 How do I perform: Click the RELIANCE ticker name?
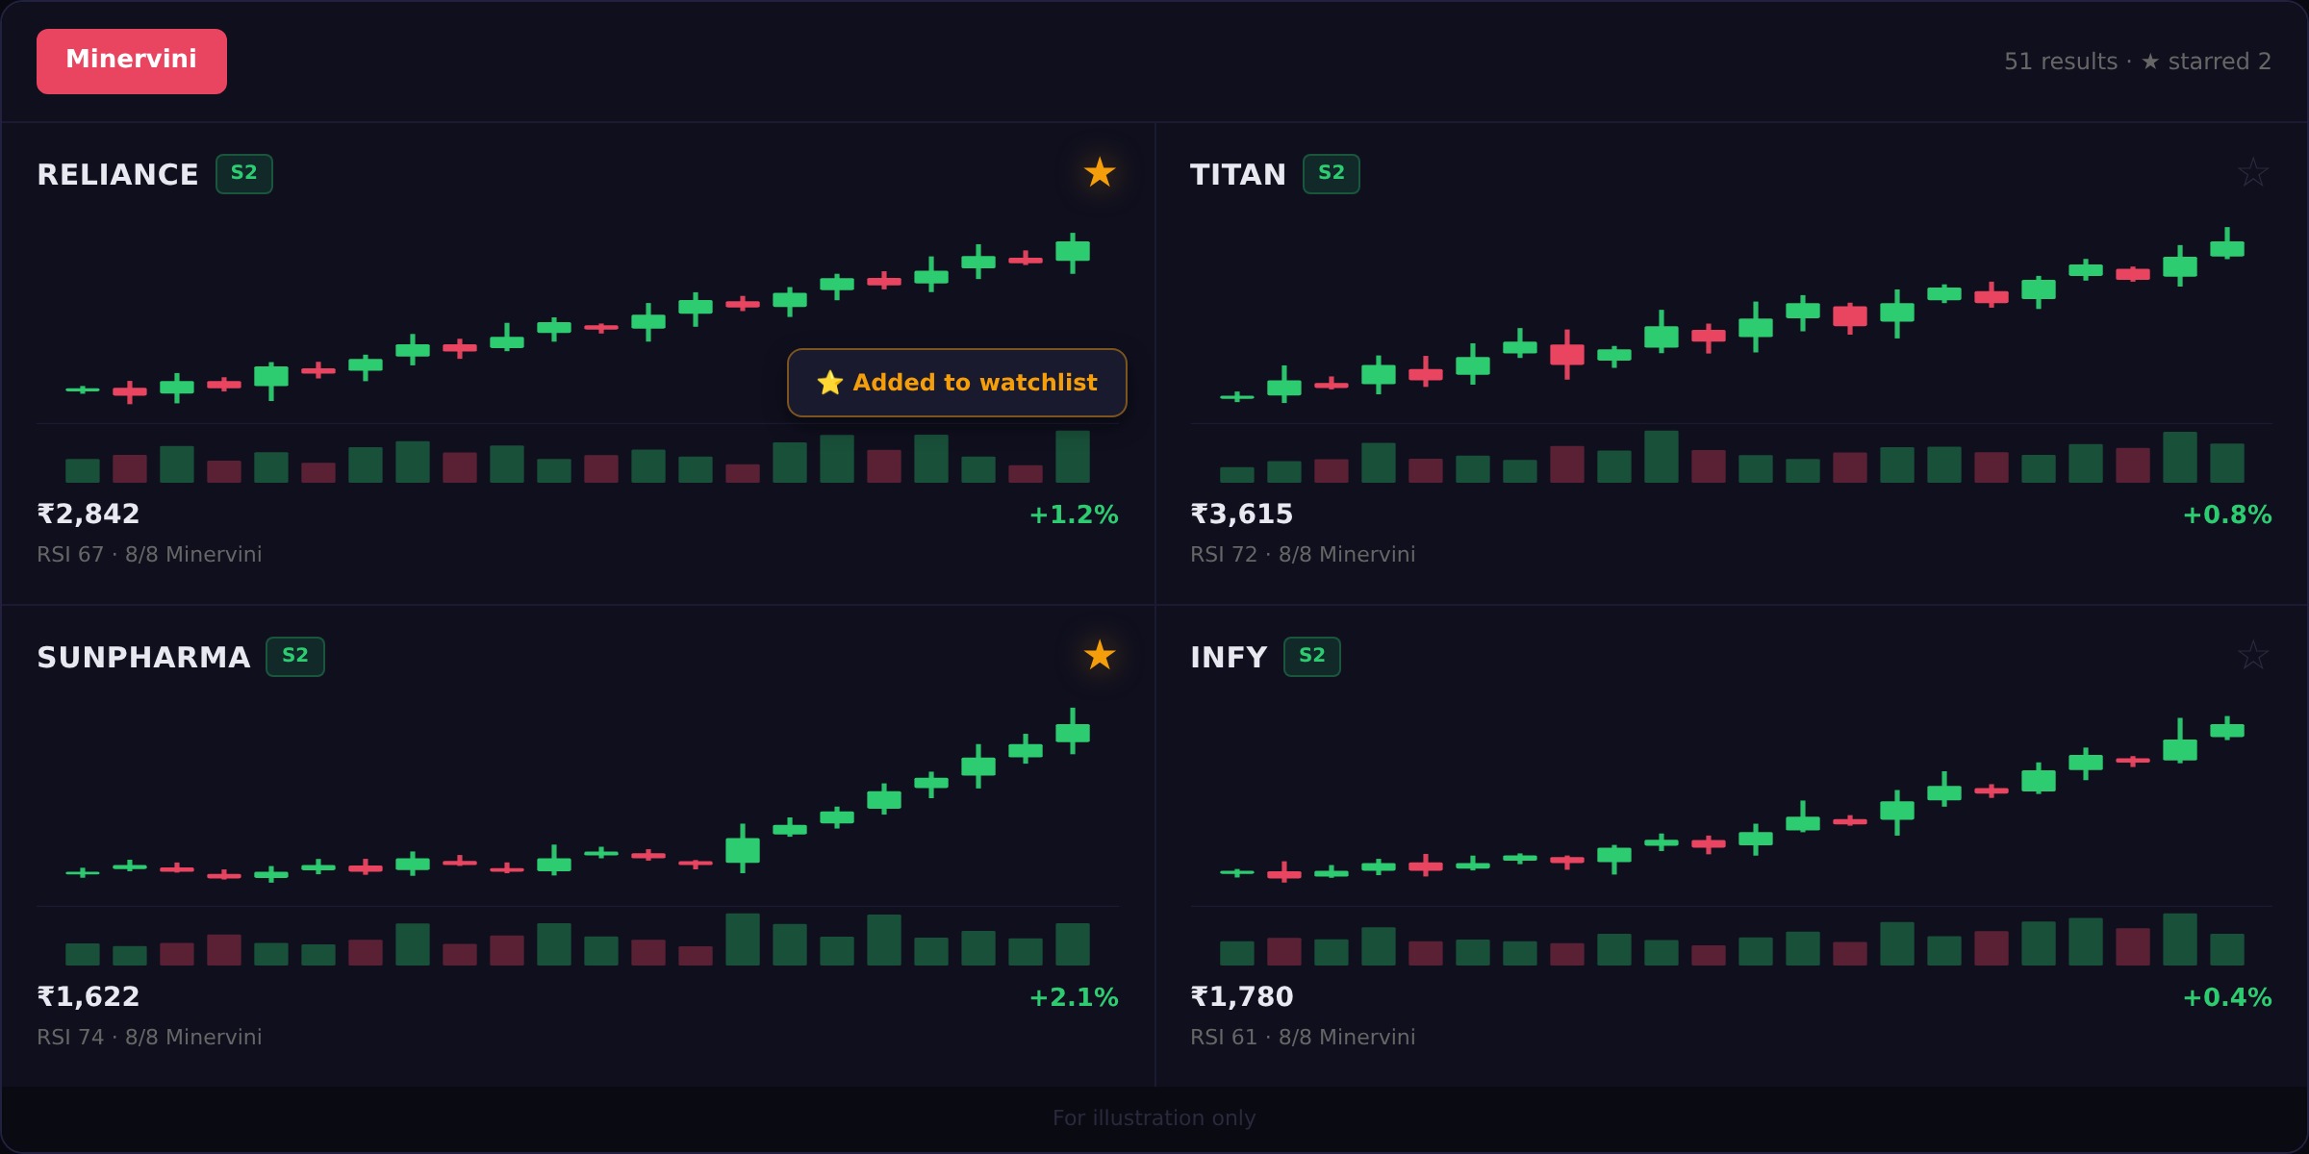click(x=117, y=175)
